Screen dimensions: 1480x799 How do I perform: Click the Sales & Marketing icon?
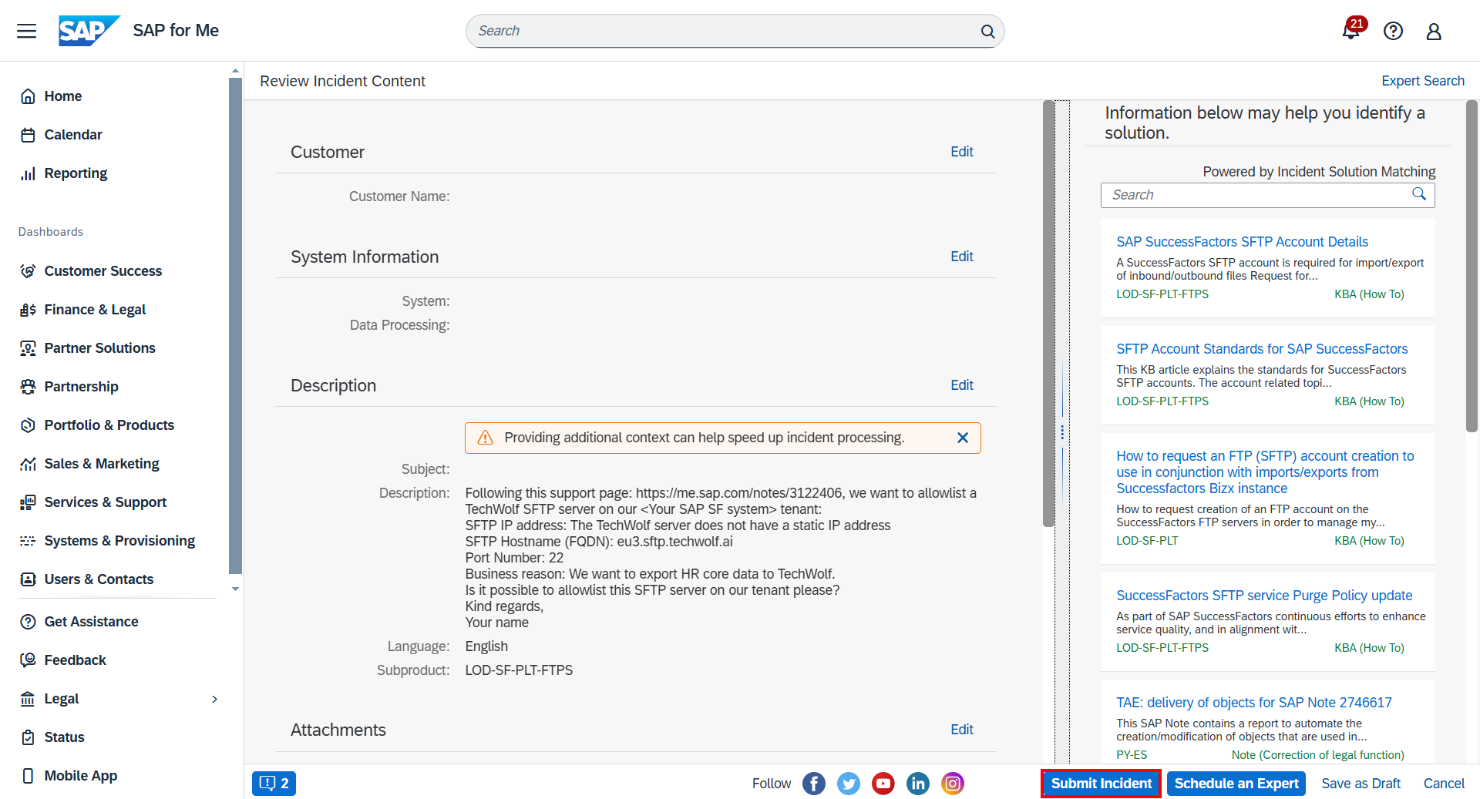pos(28,464)
